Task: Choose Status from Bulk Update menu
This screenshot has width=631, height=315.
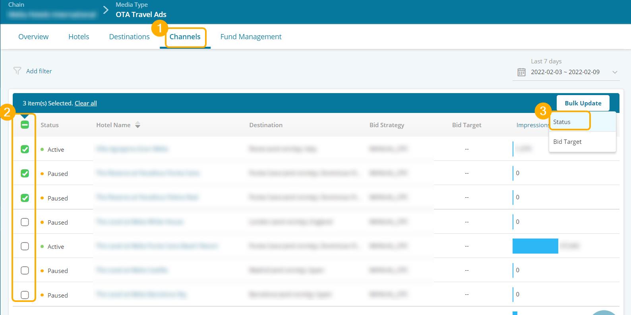Action: click(x=582, y=122)
